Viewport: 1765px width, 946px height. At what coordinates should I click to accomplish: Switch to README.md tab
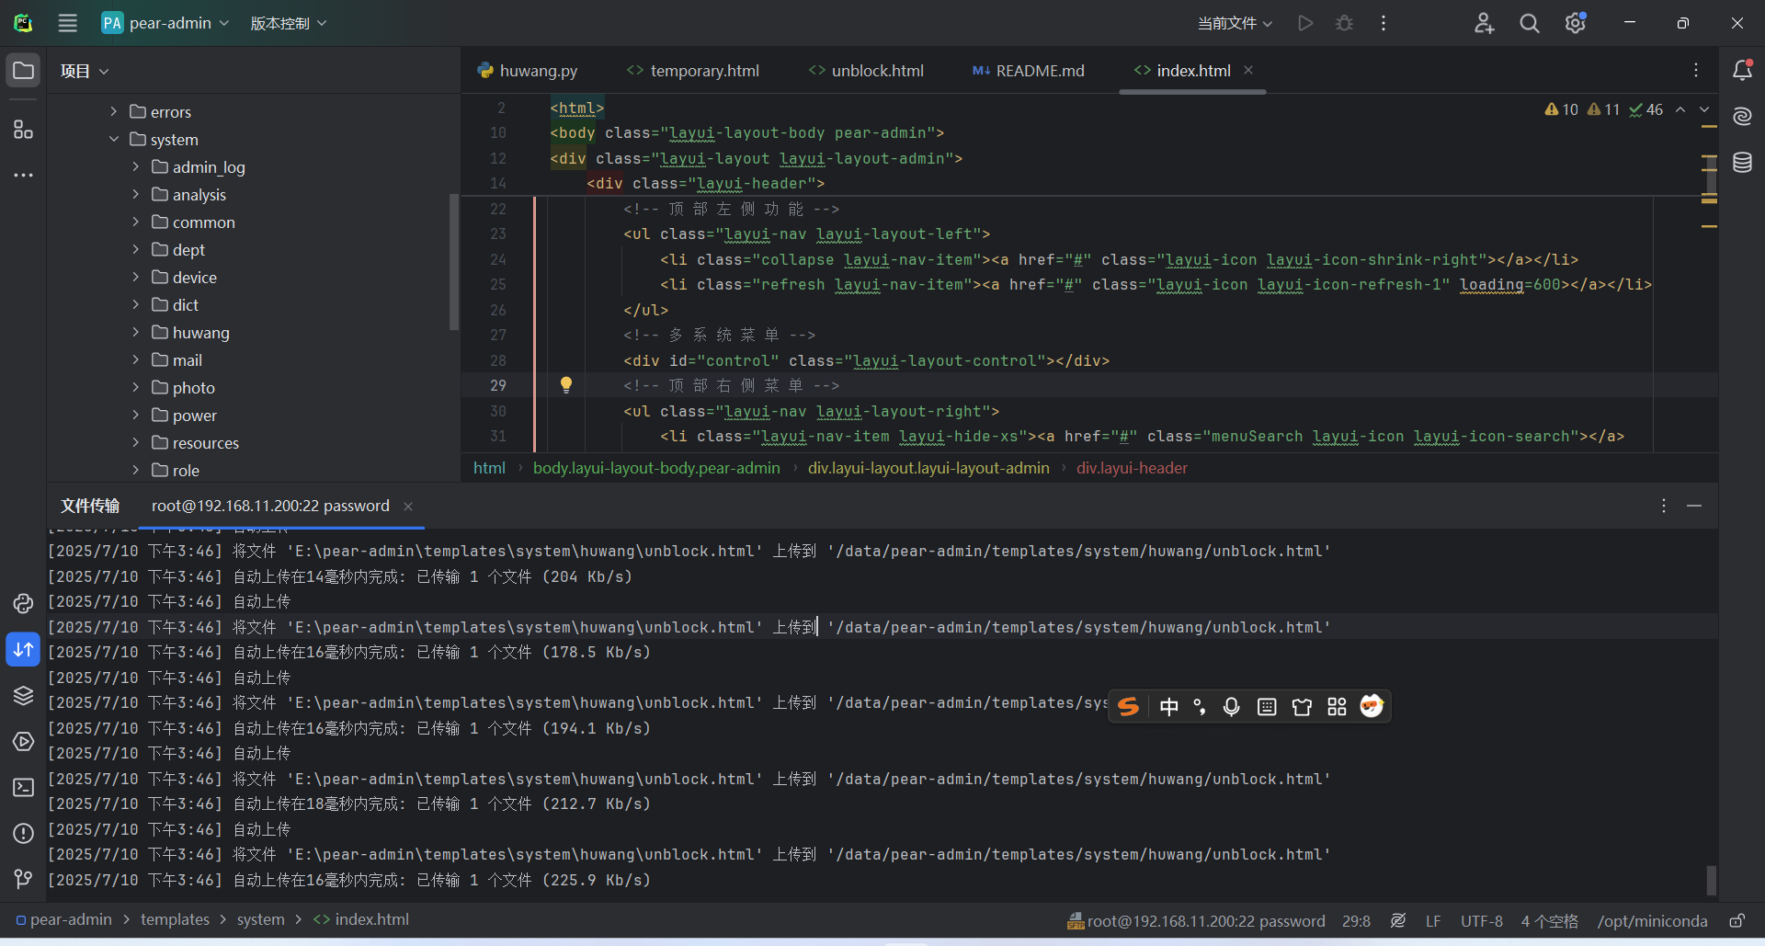tap(1029, 71)
